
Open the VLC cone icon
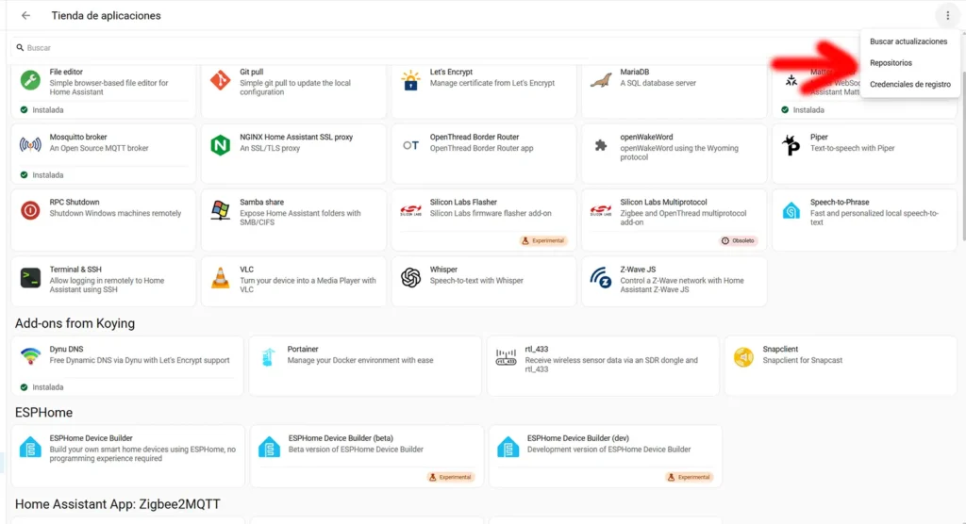tap(220, 278)
